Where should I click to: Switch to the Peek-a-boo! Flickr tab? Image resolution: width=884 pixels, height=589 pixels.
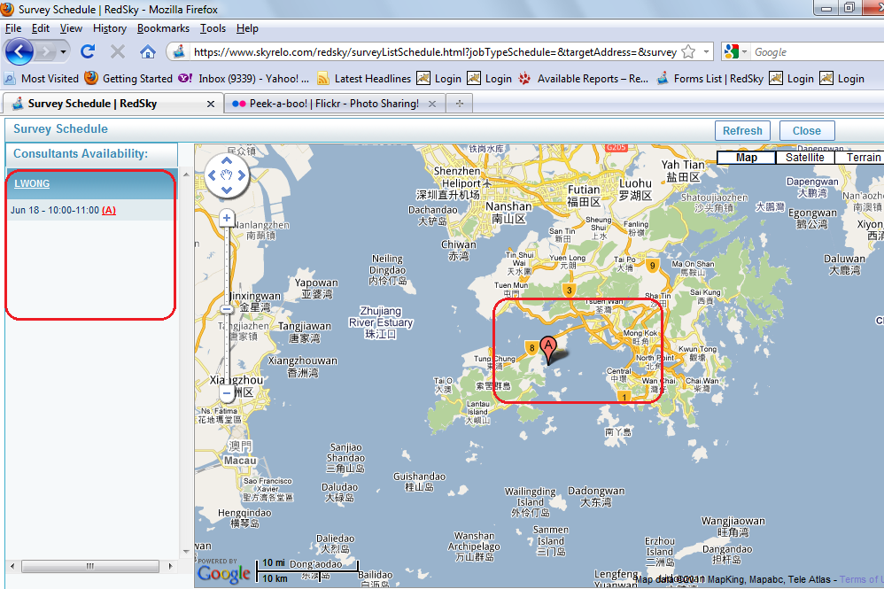pos(334,104)
